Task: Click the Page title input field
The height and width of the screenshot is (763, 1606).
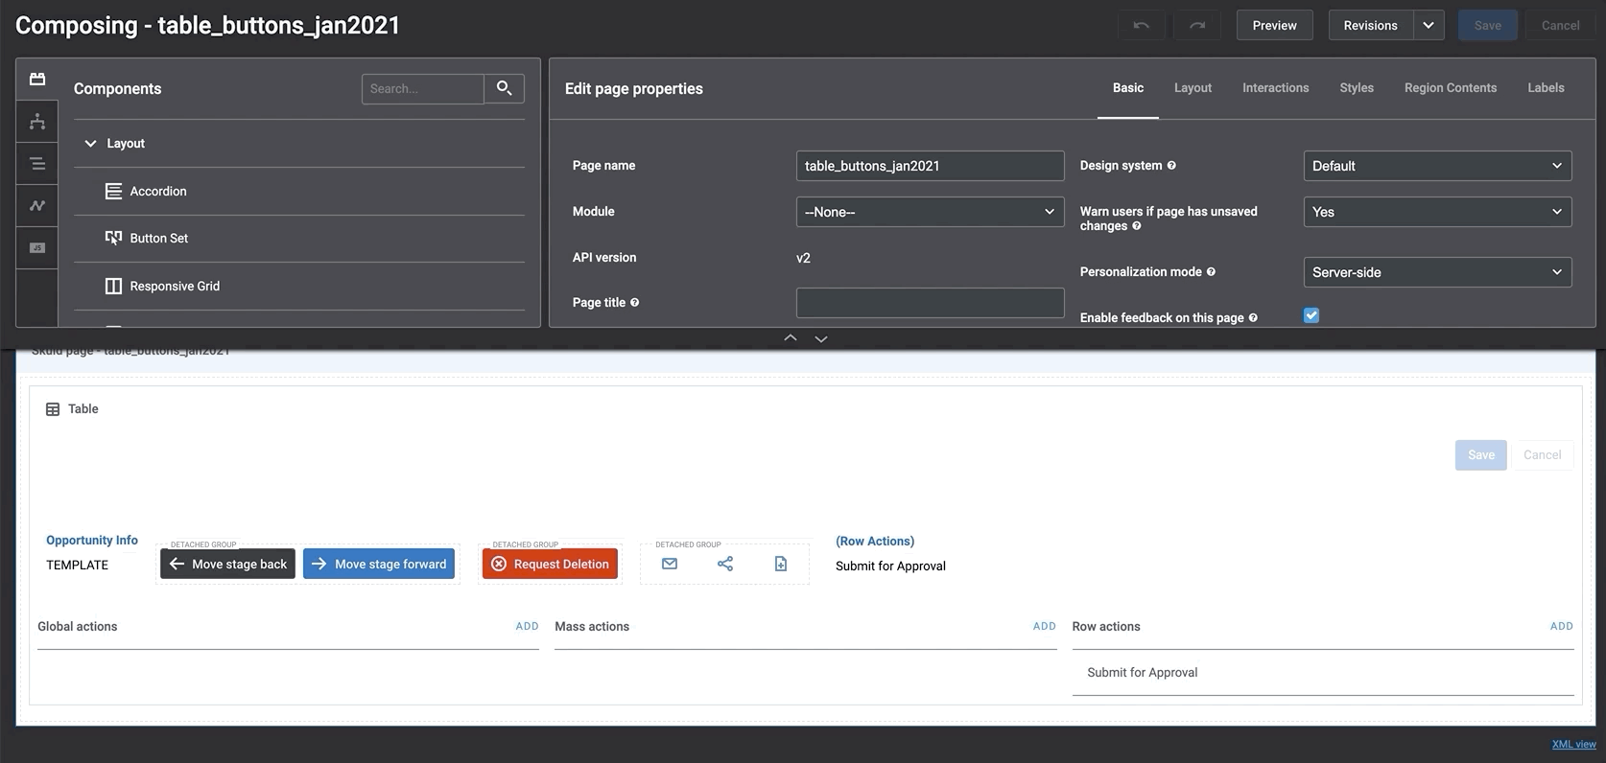Action: (x=930, y=303)
